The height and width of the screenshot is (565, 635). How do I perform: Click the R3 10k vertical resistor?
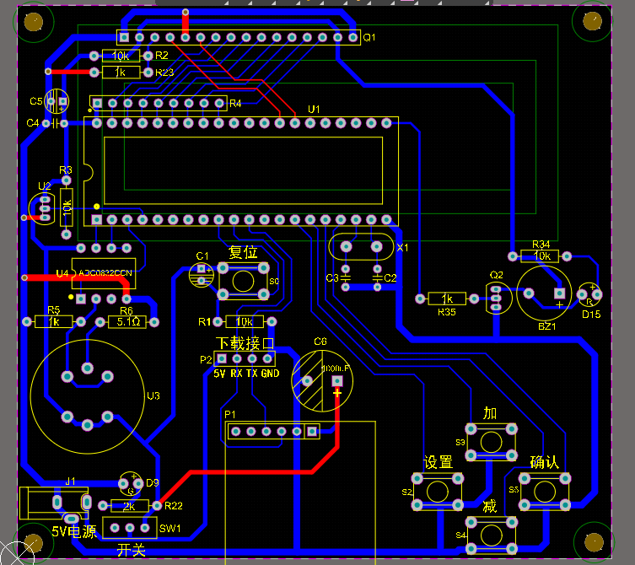(x=67, y=207)
